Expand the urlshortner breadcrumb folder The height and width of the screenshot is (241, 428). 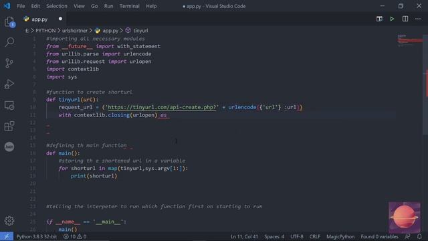point(75,31)
